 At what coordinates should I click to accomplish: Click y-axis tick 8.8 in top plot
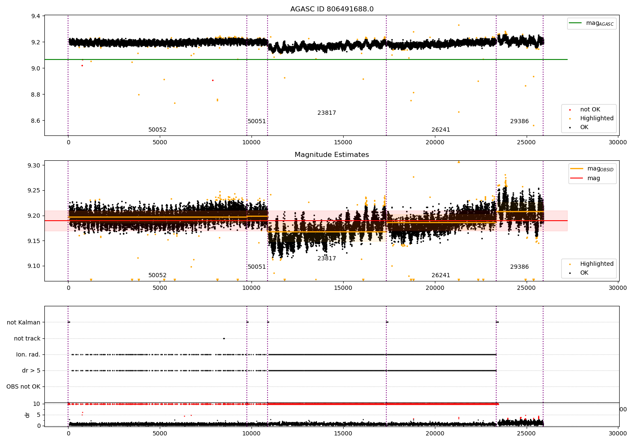tap(36, 95)
